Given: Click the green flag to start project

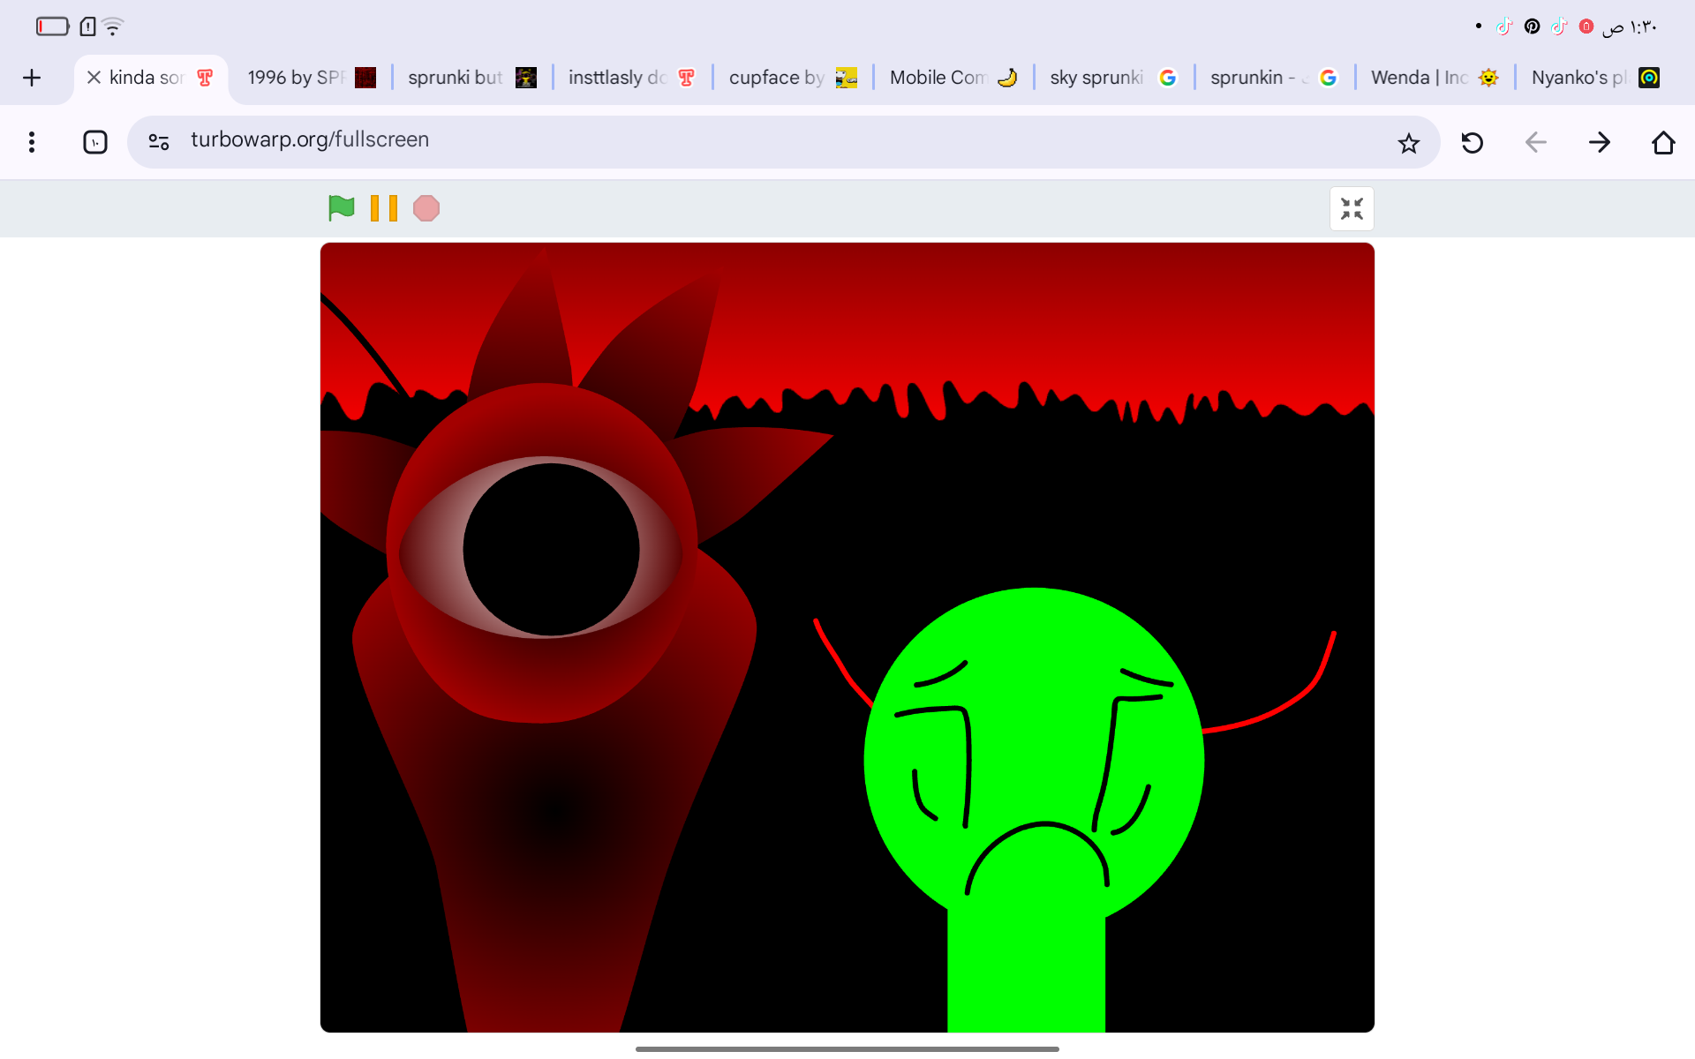Looking at the screenshot, I should coord(341,208).
